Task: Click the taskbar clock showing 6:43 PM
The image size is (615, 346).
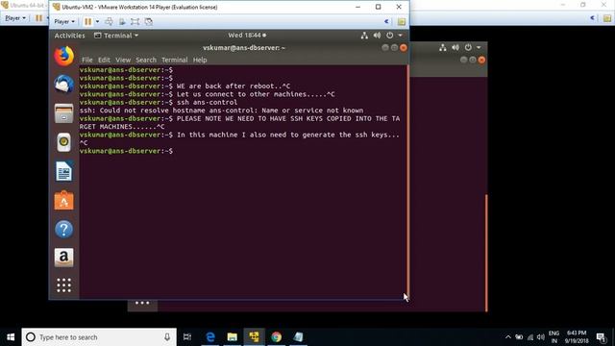Action: [x=577, y=337]
